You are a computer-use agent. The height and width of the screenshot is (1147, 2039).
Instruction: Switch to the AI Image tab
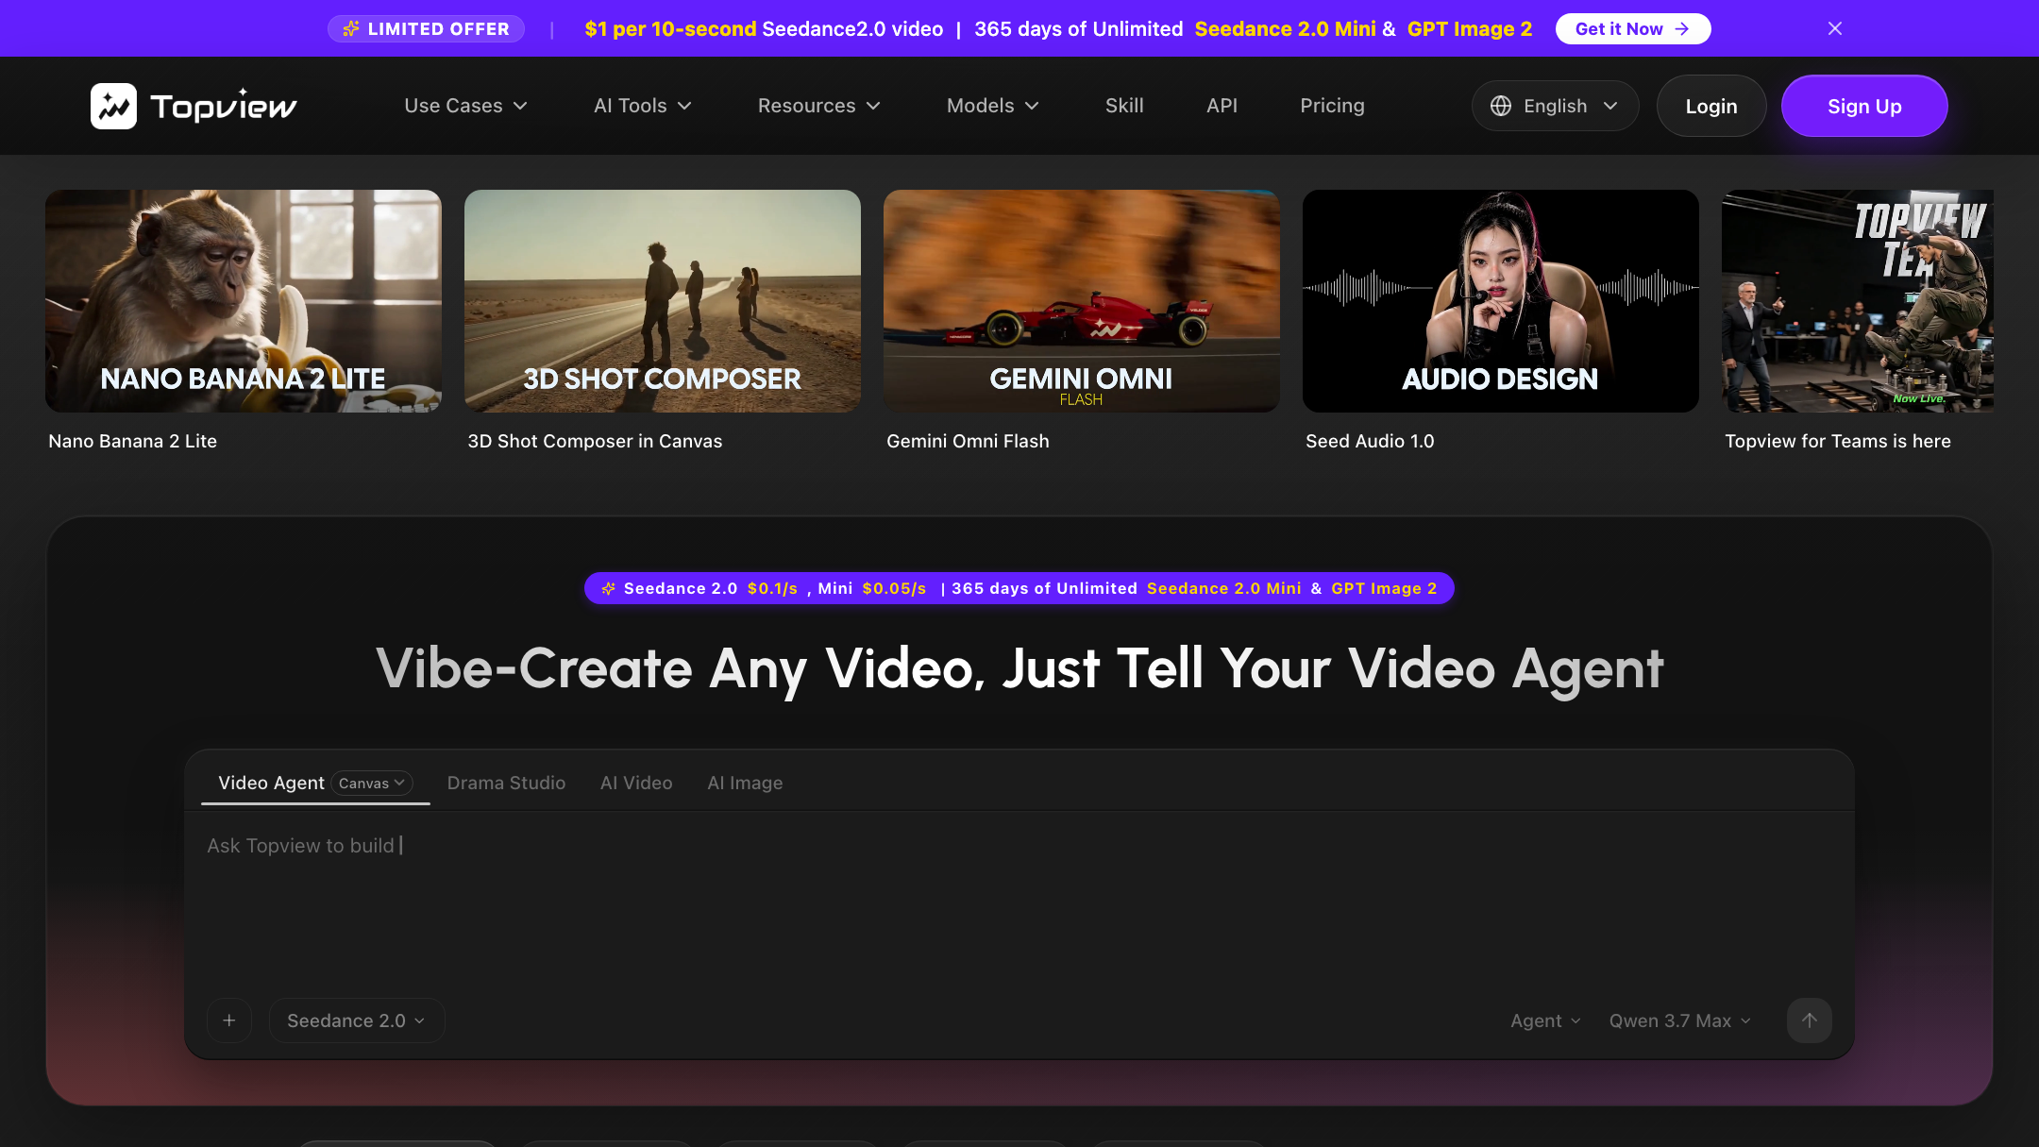point(745,783)
